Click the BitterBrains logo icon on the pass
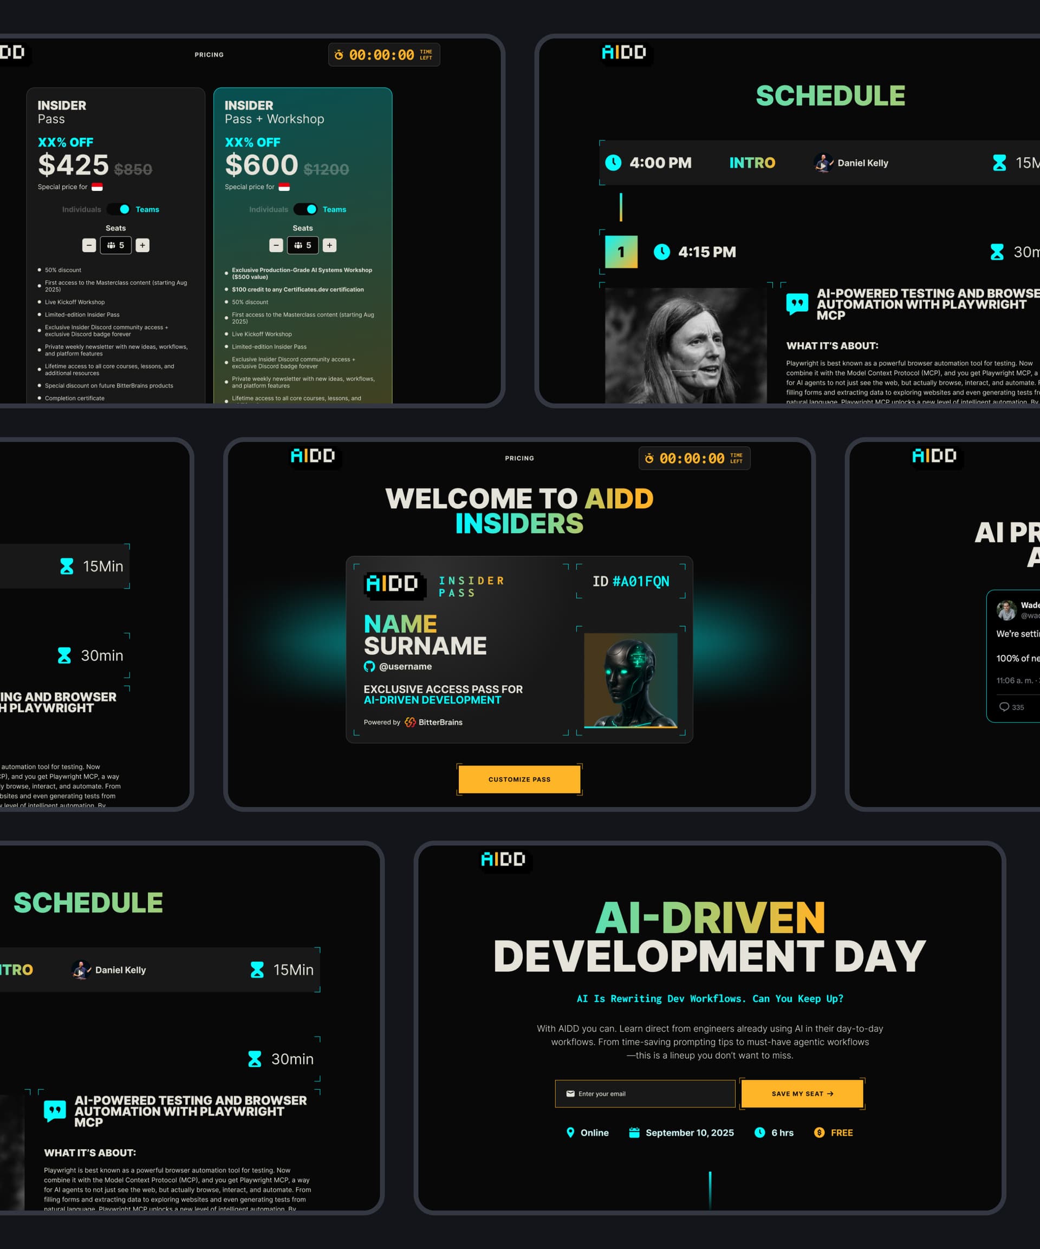This screenshot has width=1040, height=1249. (x=410, y=722)
